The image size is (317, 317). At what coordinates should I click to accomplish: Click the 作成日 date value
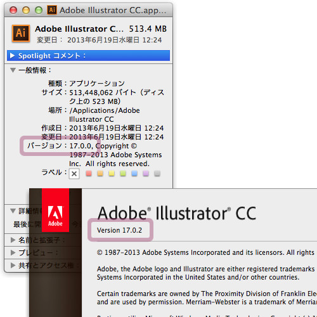coord(117,128)
